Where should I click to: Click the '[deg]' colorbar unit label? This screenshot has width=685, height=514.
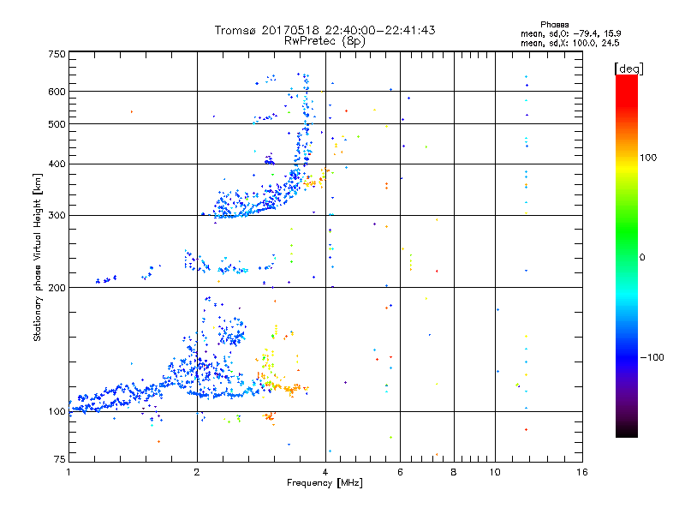click(628, 69)
